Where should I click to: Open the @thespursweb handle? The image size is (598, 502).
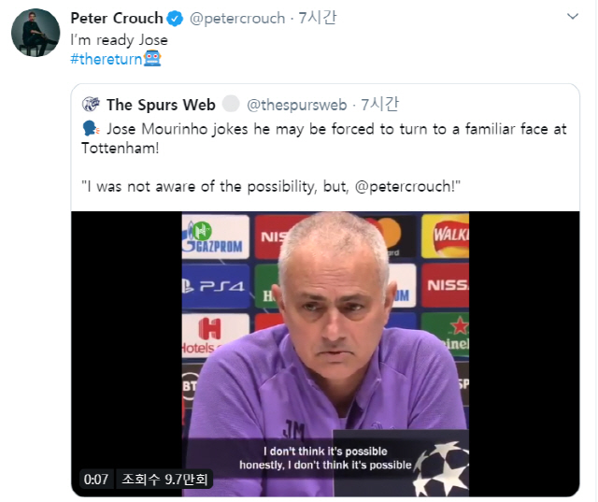(297, 105)
